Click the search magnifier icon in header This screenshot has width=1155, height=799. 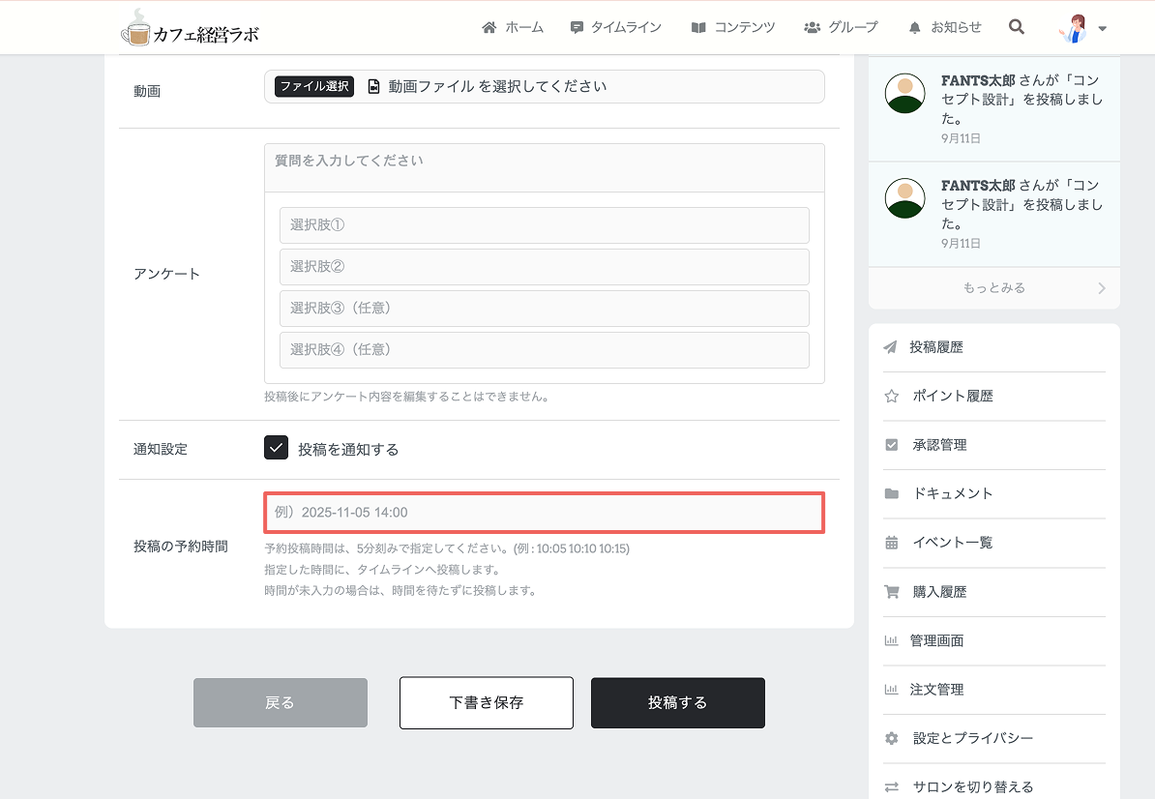pos(1016,27)
